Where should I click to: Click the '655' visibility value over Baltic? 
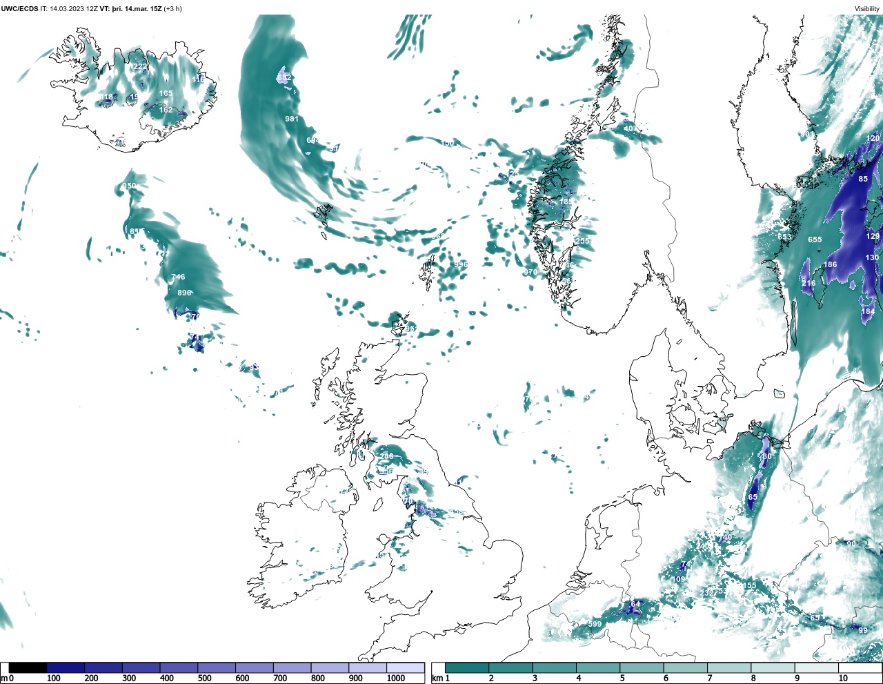(x=815, y=240)
